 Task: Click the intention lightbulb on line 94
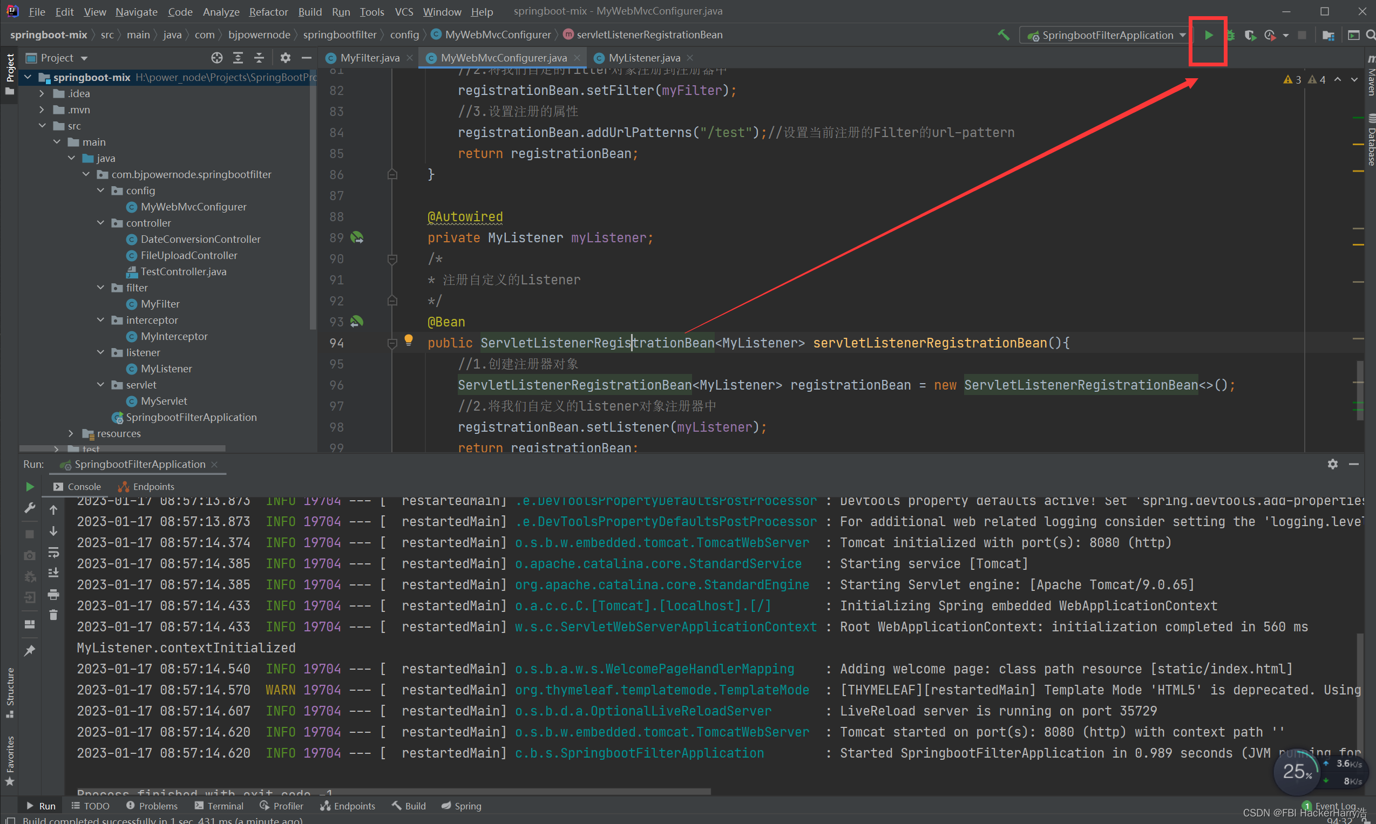(x=408, y=340)
